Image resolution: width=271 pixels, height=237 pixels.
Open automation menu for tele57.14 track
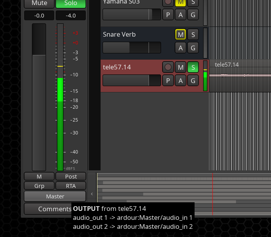[x=181, y=80]
